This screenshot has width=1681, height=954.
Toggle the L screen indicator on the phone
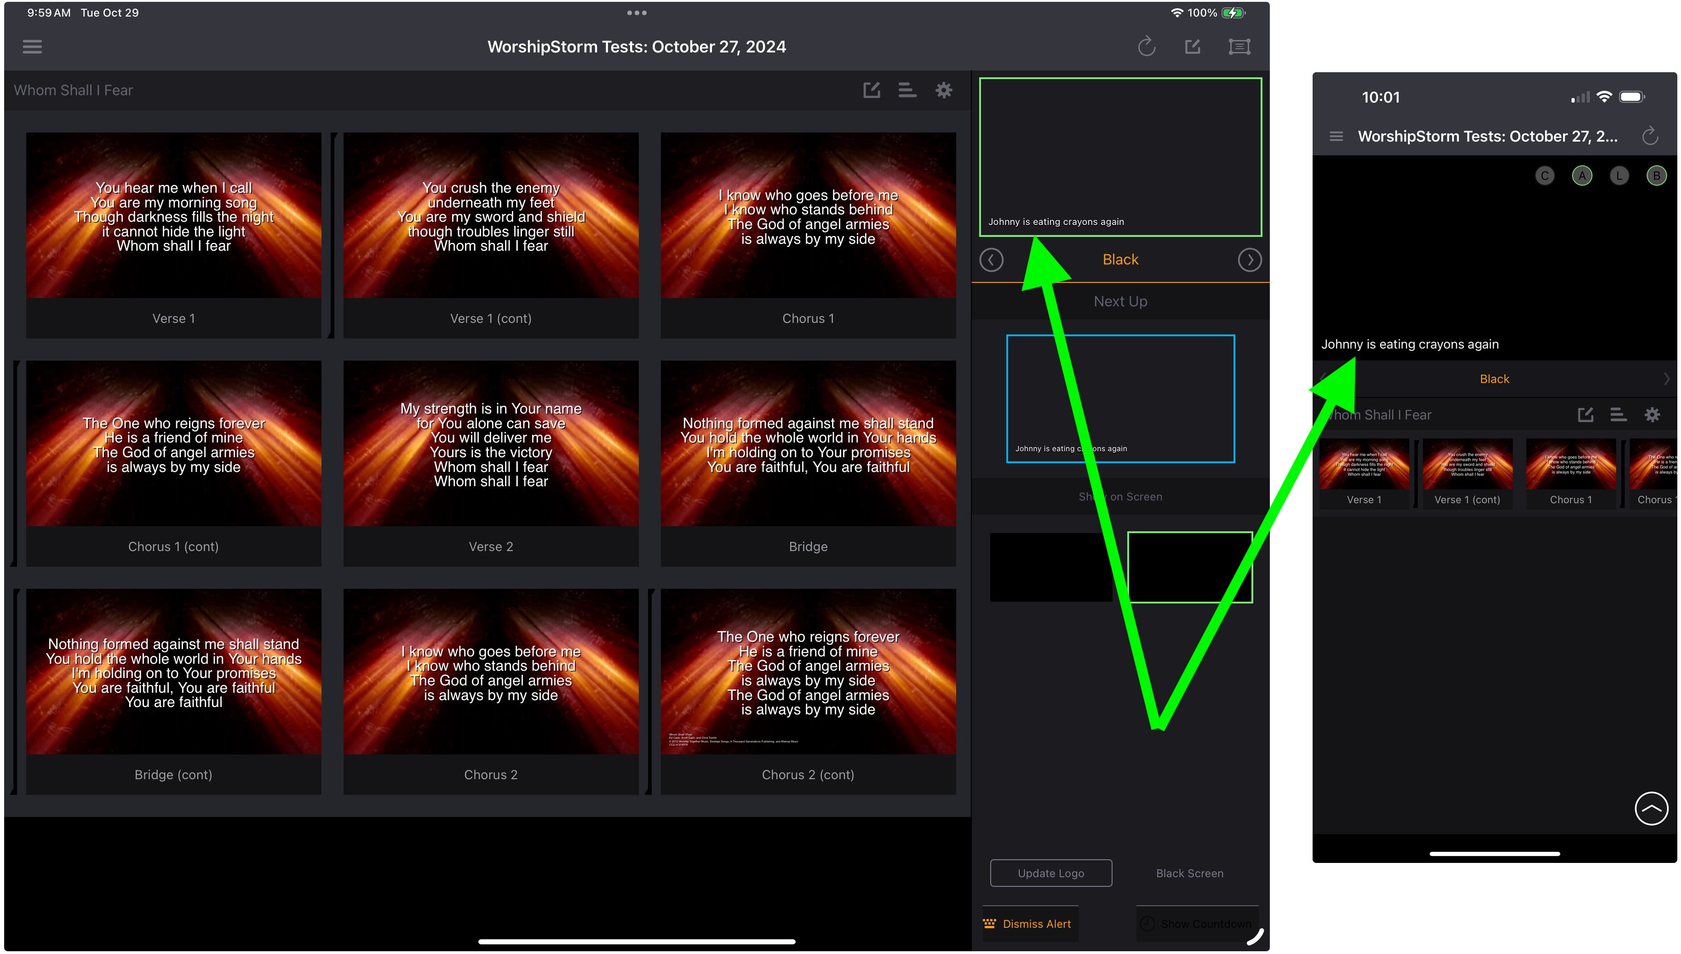(x=1619, y=176)
